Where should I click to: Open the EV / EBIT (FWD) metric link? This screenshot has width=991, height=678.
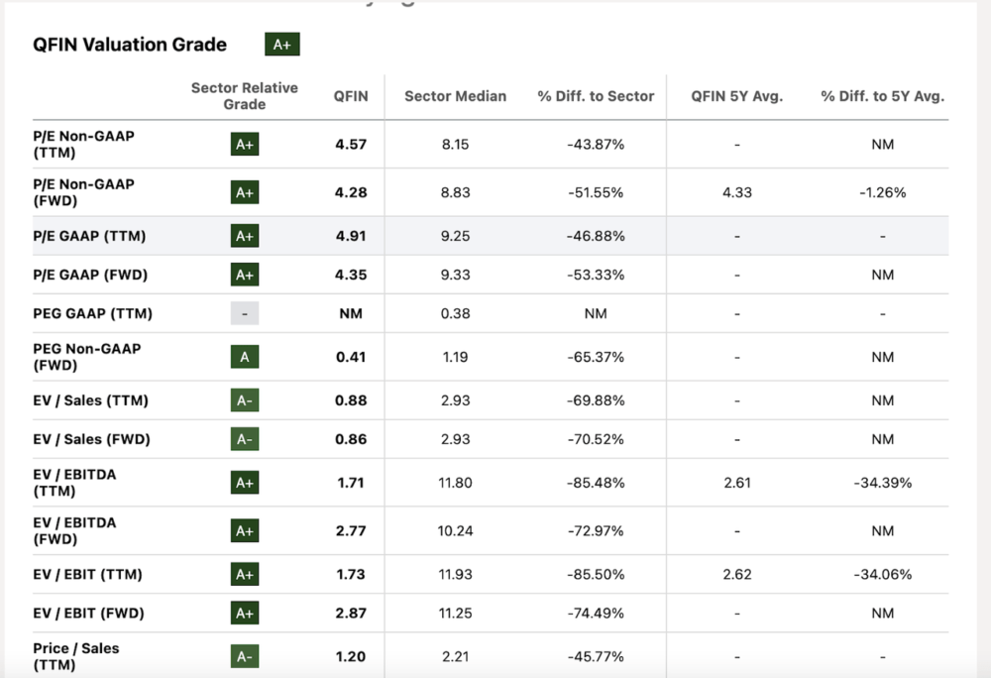point(88,613)
